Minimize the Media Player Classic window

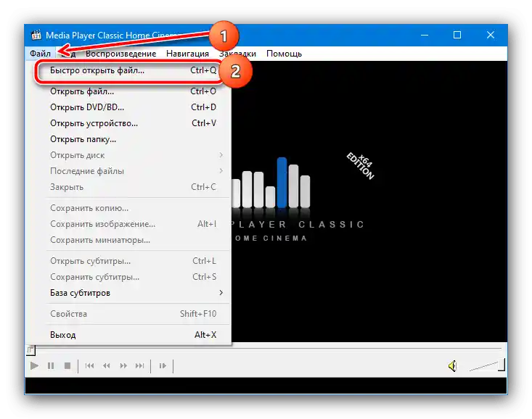(425, 35)
